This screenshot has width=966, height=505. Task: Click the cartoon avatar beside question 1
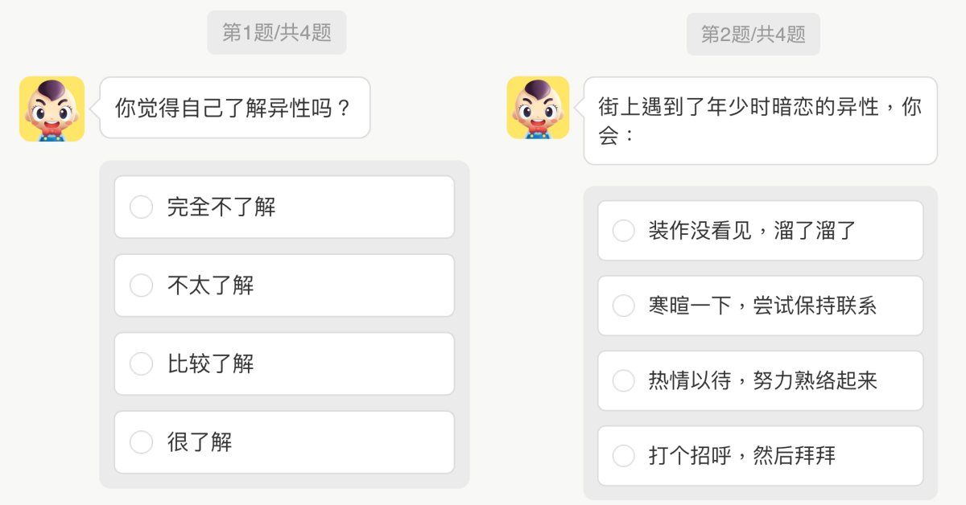(52, 109)
